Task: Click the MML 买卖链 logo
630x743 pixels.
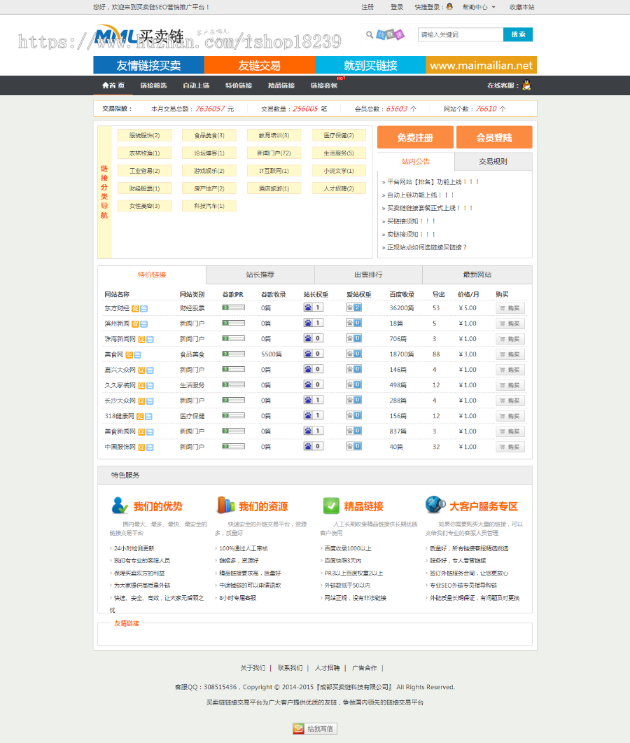Action: pyautogui.click(x=139, y=36)
